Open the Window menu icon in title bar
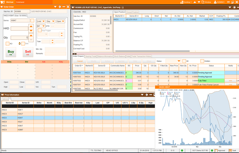The width and height of the screenshot is (239, 153). tap(203, 2)
